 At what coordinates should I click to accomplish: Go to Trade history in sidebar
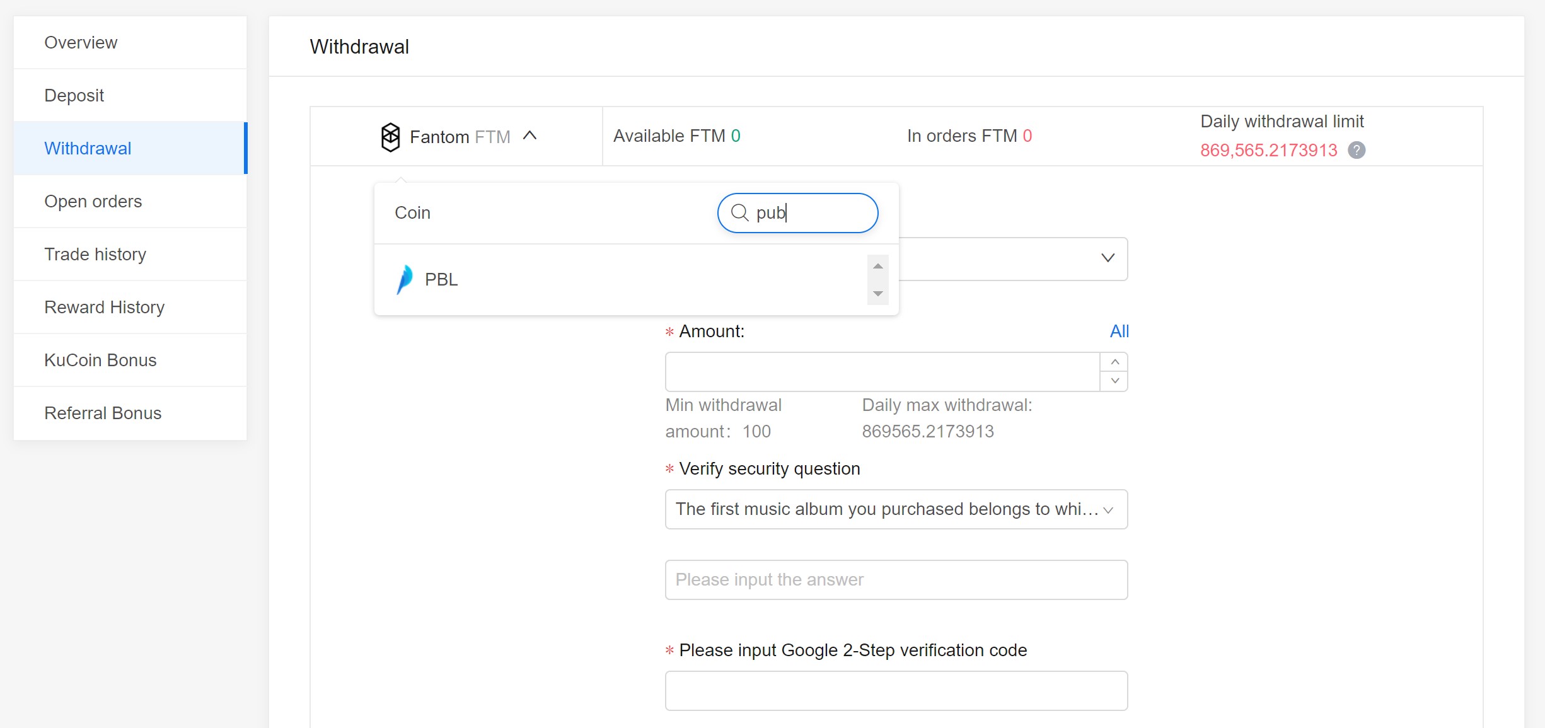95,254
